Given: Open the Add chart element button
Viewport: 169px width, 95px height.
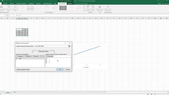Looking at the screenshot, I should (2, 8).
